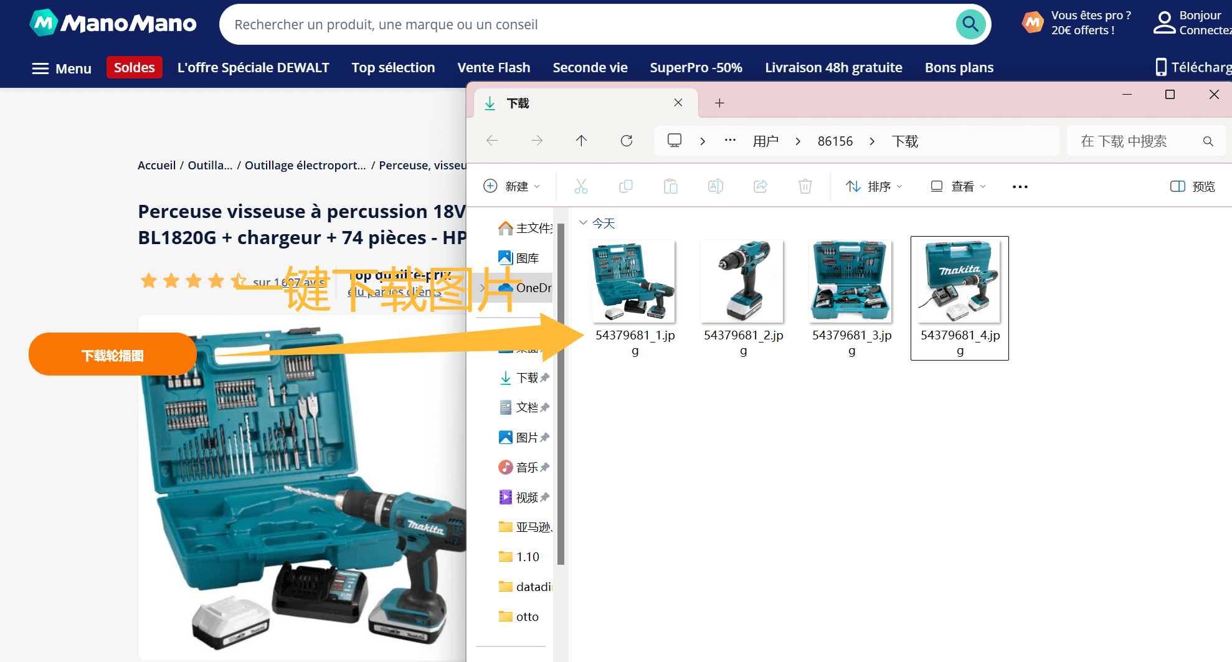The image size is (1232, 662).
Task: Open 图库 gallery in sidebar
Action: [x=519, y=258]
